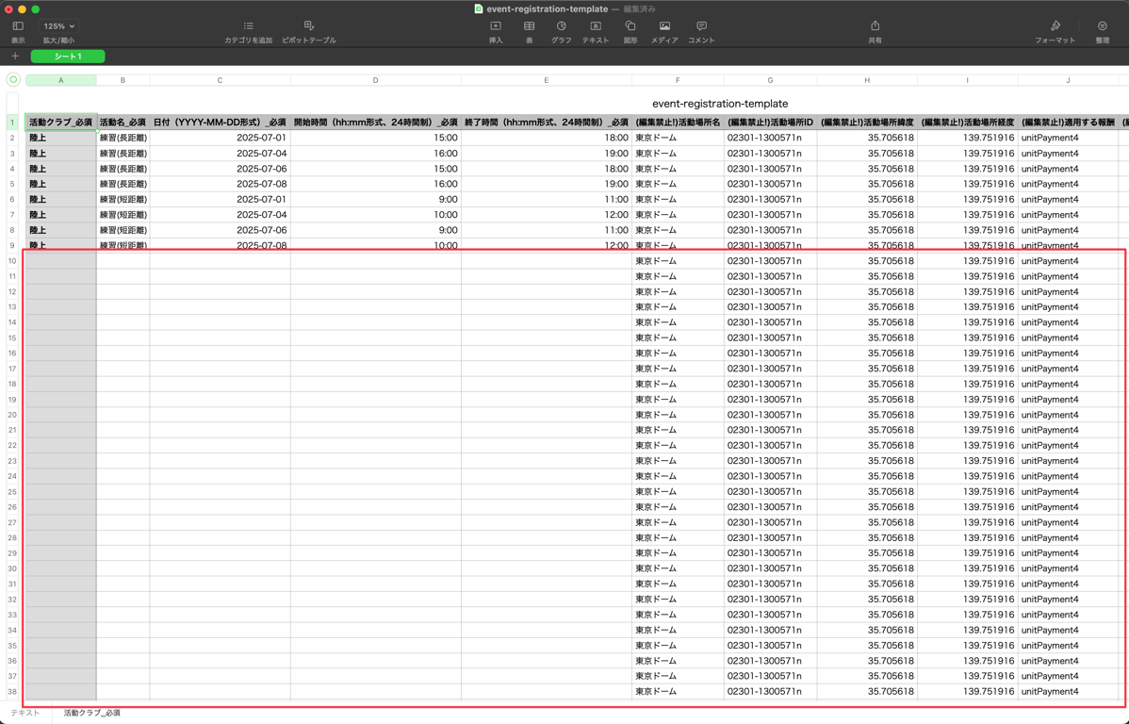This screenshot has height=724, width=1129.
Task: Toggle the 整理 organize panel
Action: click(1102, 26)
